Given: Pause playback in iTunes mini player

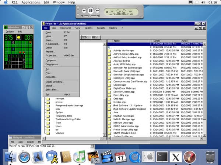Looking at the screenshot, I should [91, 11].
